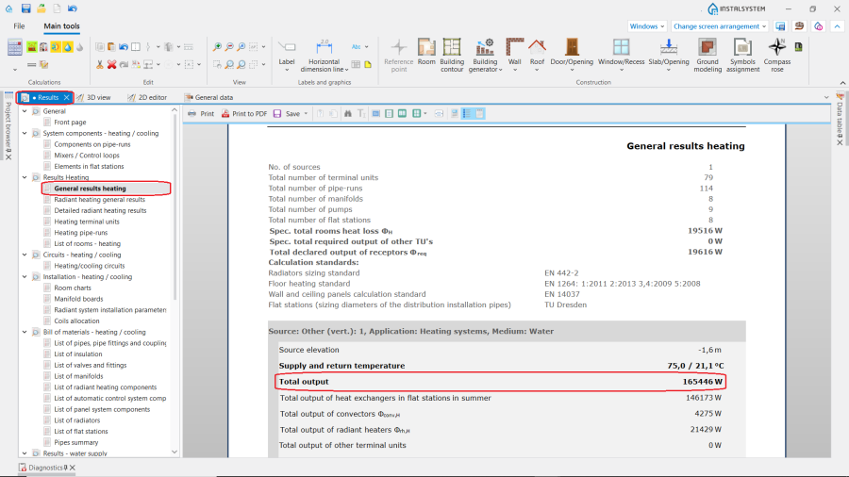
Task: Click the zoom out magnifier icon
Action: click(229, 47)
